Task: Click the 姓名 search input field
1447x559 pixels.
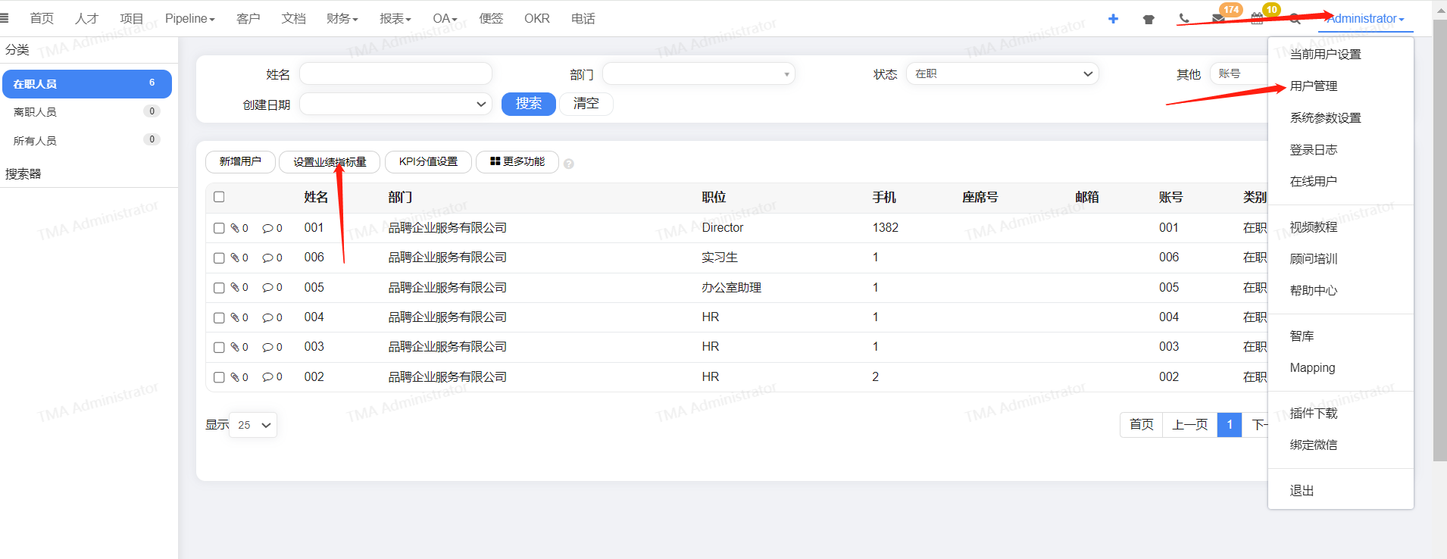Action: pyautogui.click(x=395, y=73)
